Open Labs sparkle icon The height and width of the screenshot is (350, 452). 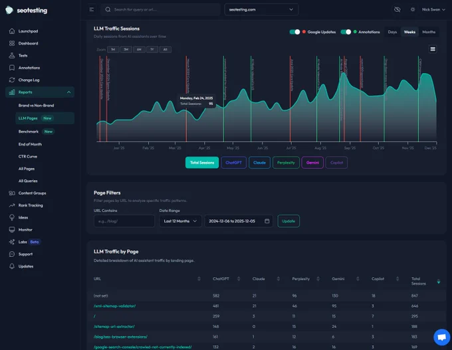click(x=12, y=242)
